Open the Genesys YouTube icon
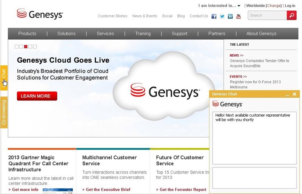This screenshot has height=194, width=302. click(239, 16)
